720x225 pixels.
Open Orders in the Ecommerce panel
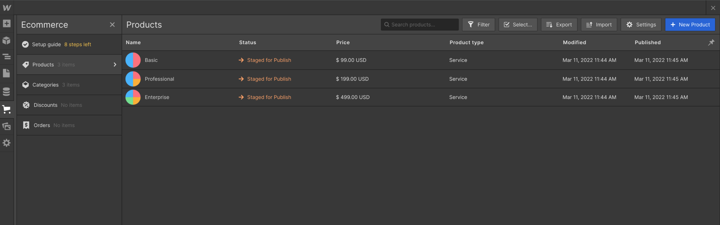coord(42,125)
